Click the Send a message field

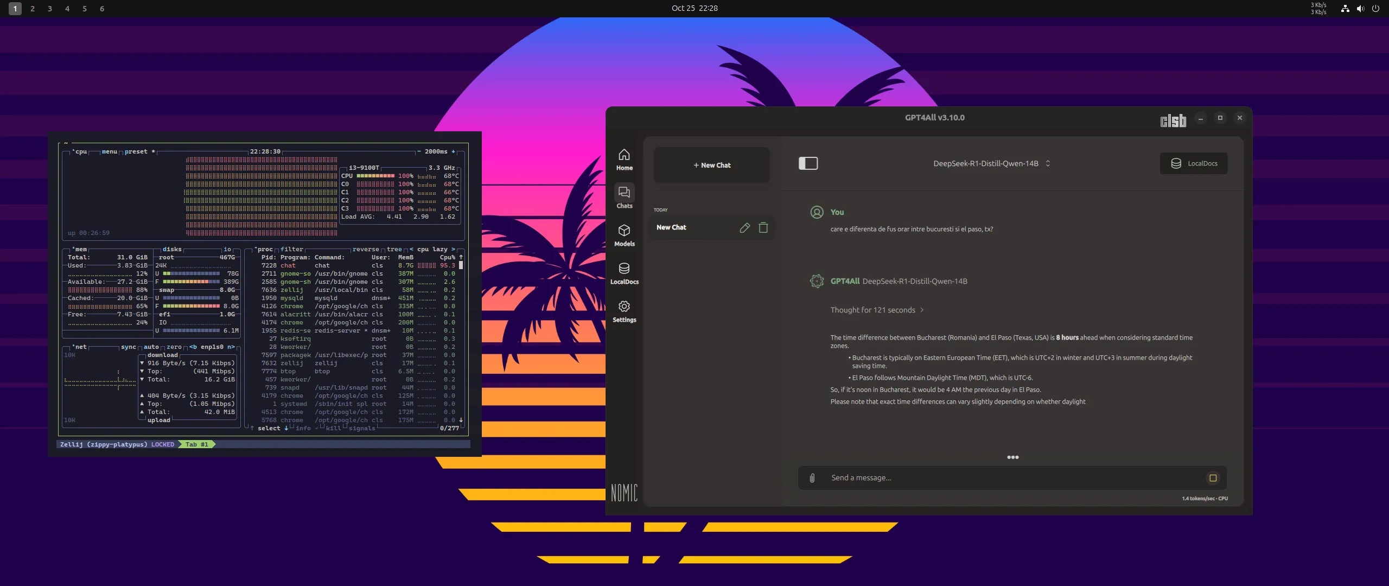(1009, 478)
